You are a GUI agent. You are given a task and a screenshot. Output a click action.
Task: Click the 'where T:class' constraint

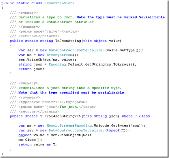[136, 116]
